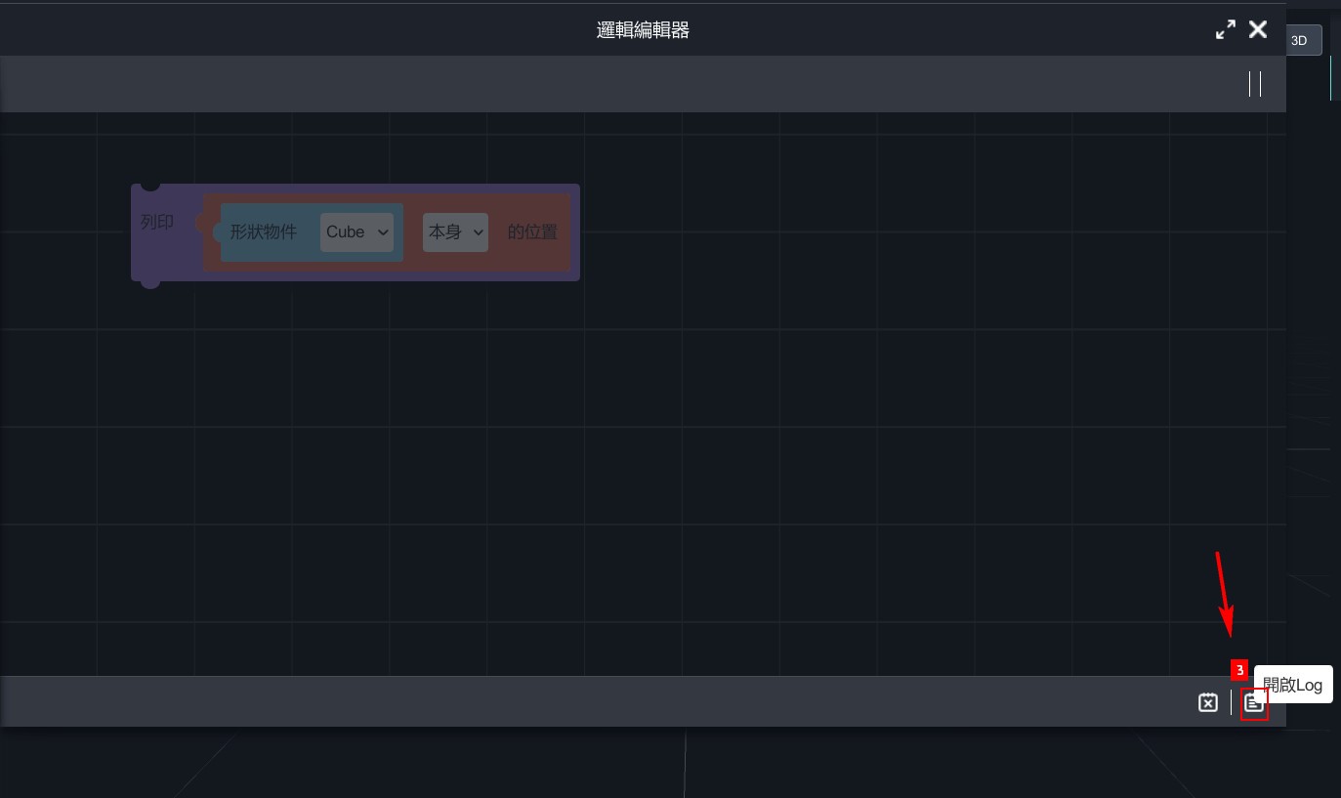This screenshot has width=1341, height=798.
Task: Click the bottom notch of 列印 block
Action: pyautogui.click(x=149, y=282)
